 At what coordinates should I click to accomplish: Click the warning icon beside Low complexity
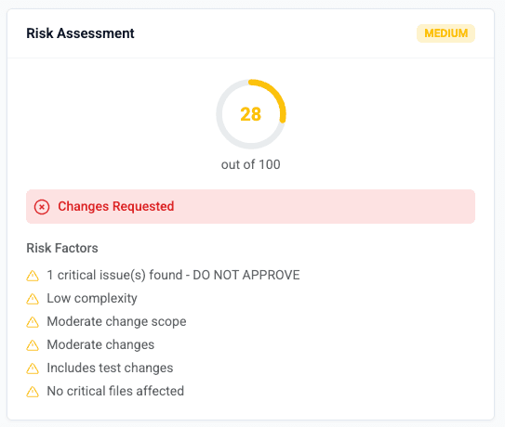(33, 299)
